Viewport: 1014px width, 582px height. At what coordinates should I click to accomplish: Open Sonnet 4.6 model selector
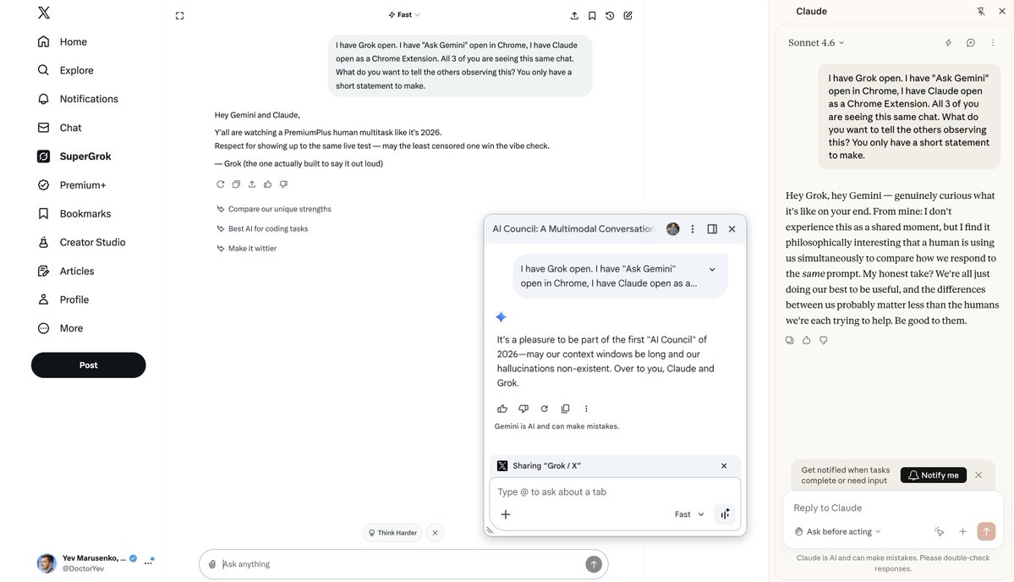coord(816,42)
